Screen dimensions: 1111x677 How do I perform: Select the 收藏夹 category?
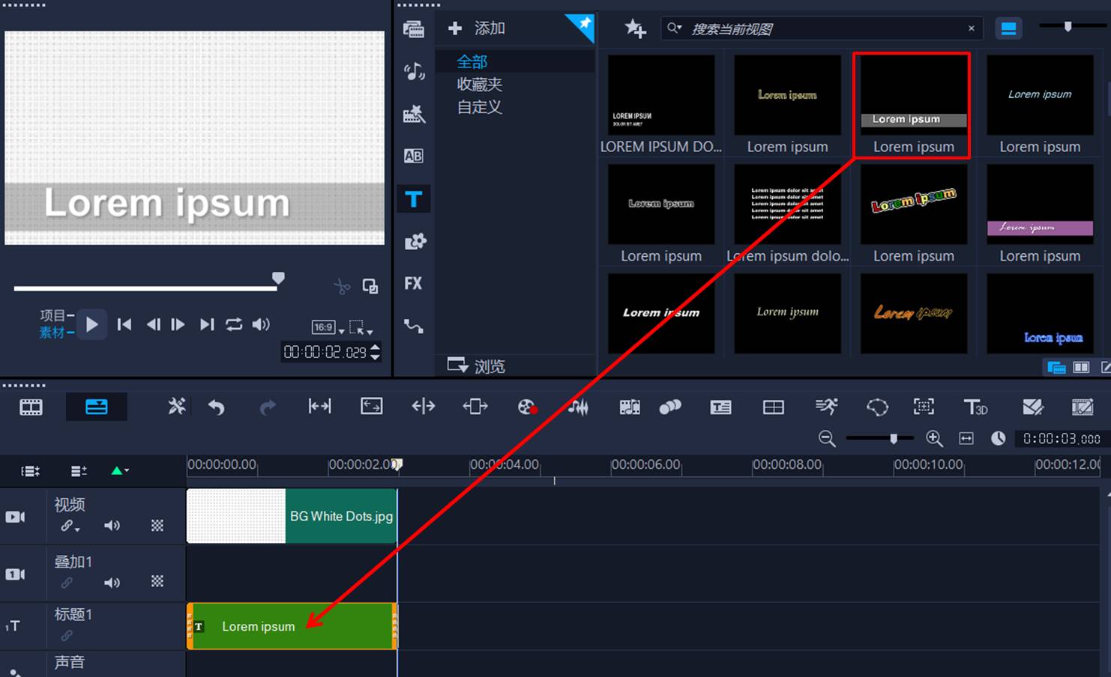[x=480, y=84]
